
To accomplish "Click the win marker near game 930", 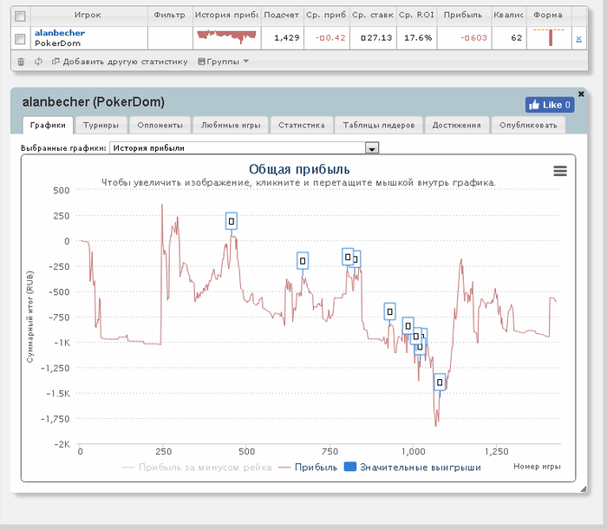I will point(390,311).
